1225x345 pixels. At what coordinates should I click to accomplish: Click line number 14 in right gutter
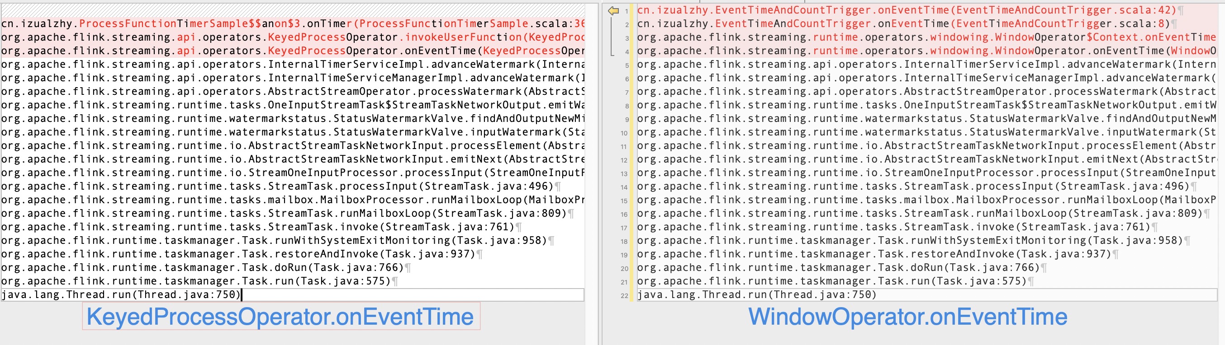tap(624, 187)
